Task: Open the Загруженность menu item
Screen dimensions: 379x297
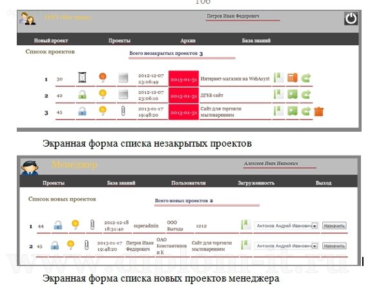Action: (x=256, y=183)
